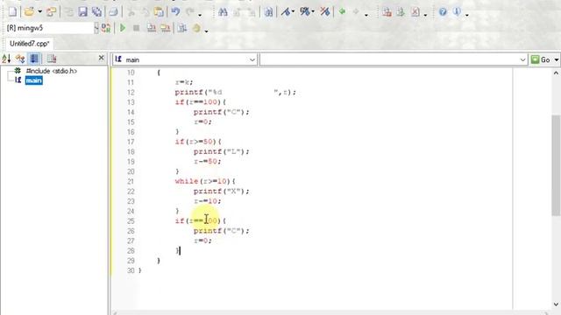Click the Go button
561x315 pixels.
542,59
